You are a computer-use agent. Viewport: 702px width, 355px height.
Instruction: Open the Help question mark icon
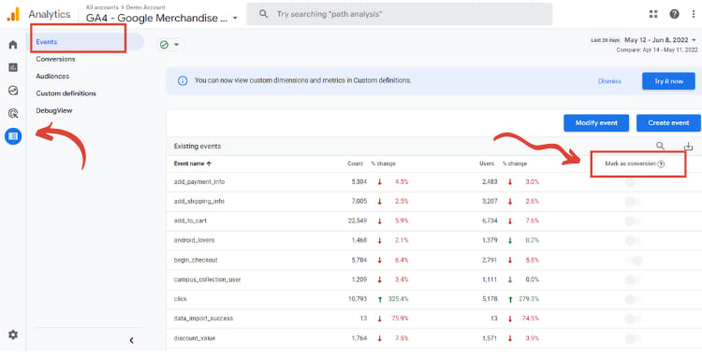pyautogui.click(x=674, y=14)
